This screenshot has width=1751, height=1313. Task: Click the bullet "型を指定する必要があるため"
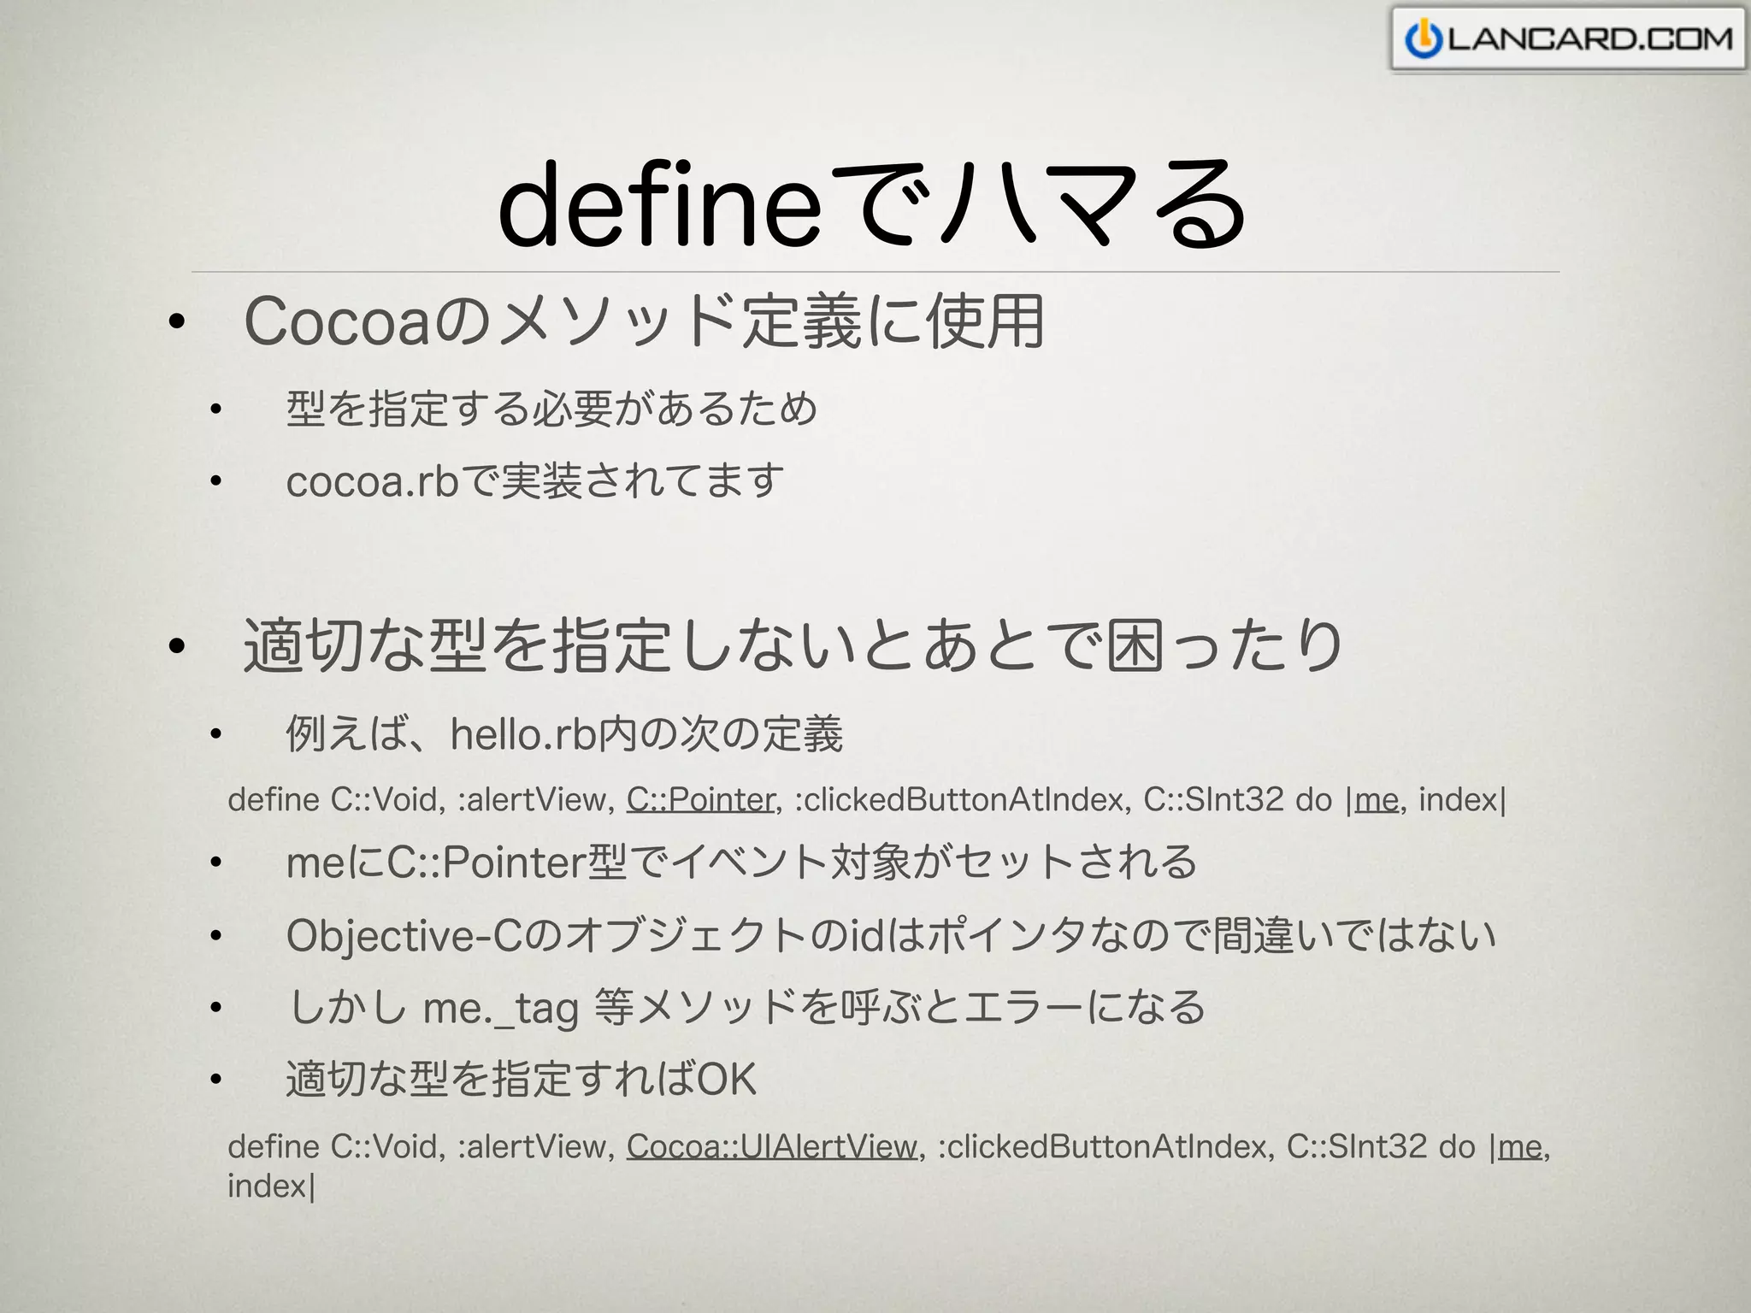point(551,409)
